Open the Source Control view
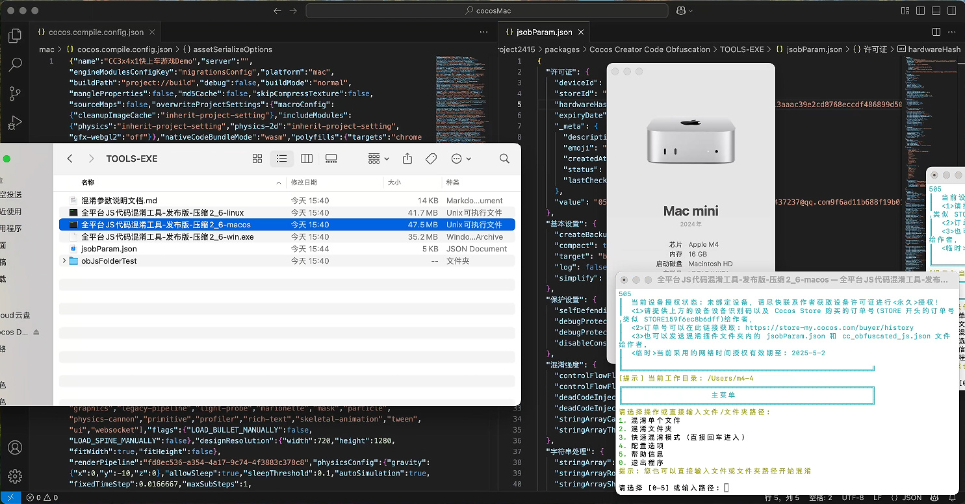 pos(14,94)
